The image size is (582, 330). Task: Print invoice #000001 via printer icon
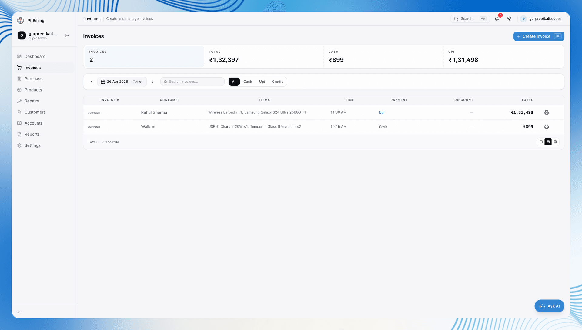coord(547,127)
